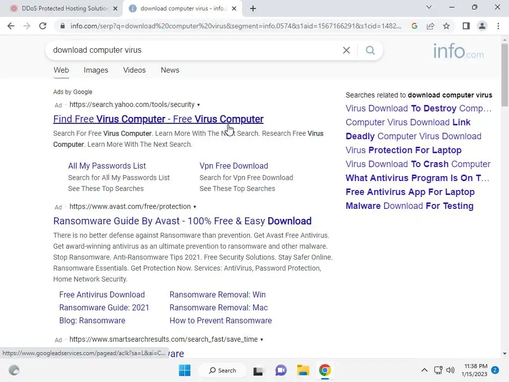The image size is (509, 382).
Task: Close the download computer virus tab
Action: pos(234,8)
